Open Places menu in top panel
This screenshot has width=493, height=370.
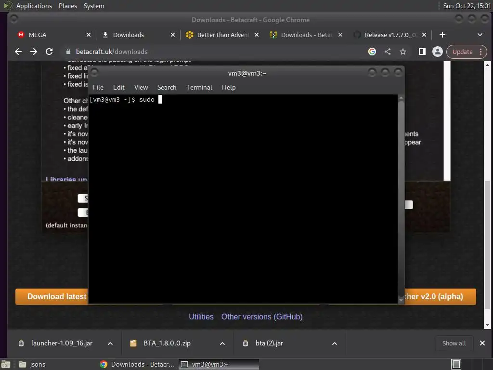click(x=68, y=6)
